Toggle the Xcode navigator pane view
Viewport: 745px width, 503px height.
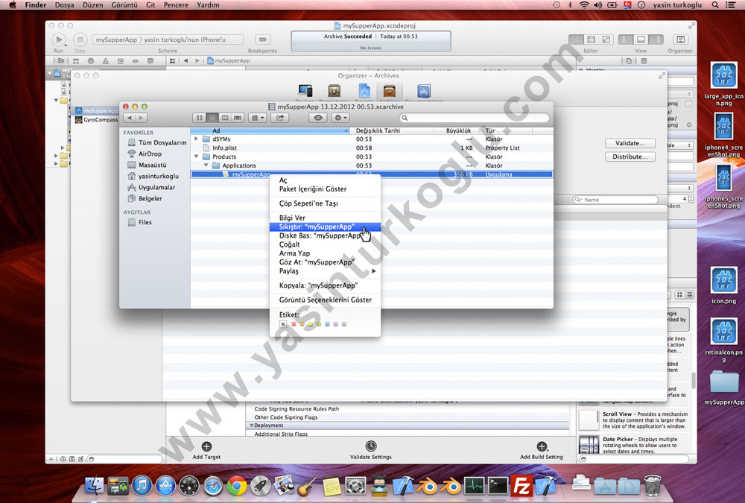coord(626,39)
